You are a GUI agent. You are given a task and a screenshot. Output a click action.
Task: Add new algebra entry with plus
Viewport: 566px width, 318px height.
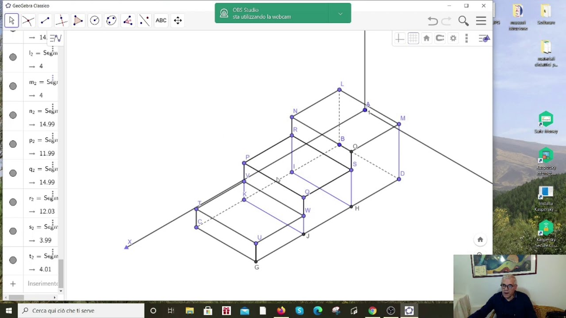13,284
